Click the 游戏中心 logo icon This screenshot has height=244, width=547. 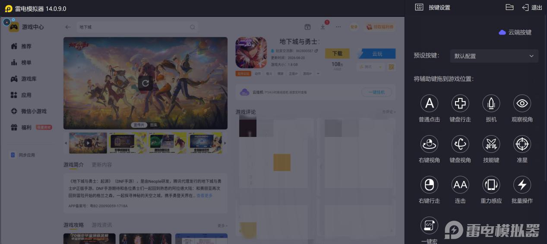14,27
